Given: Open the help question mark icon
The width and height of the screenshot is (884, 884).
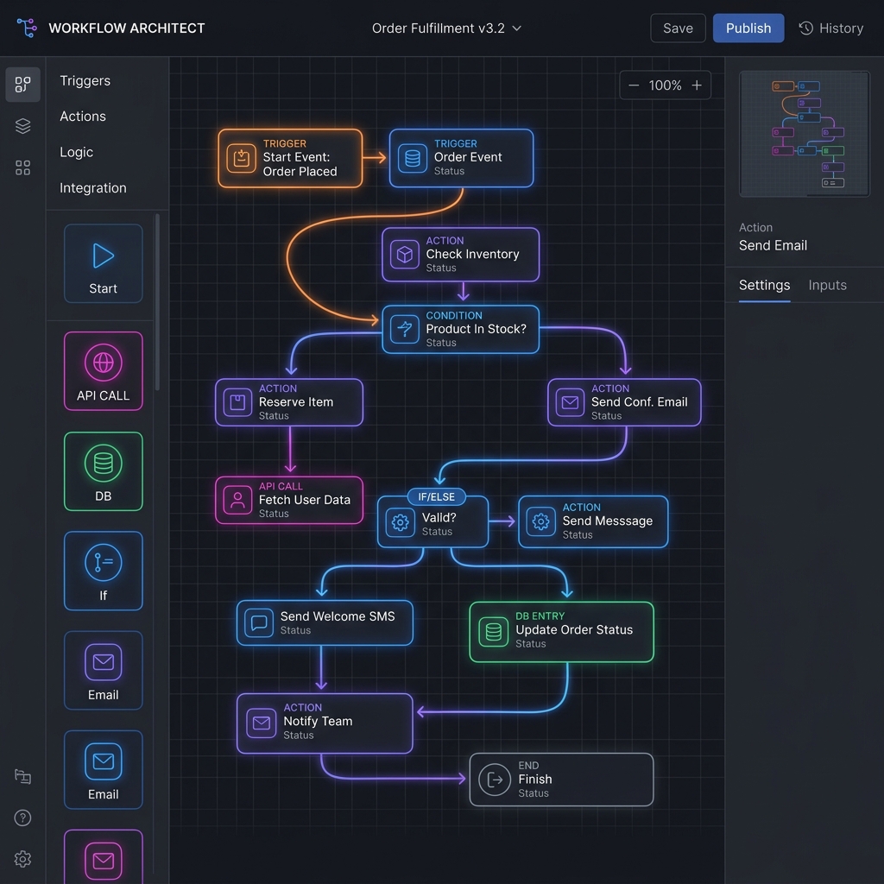Looking at the screenshot, I should tap(22, 818).
